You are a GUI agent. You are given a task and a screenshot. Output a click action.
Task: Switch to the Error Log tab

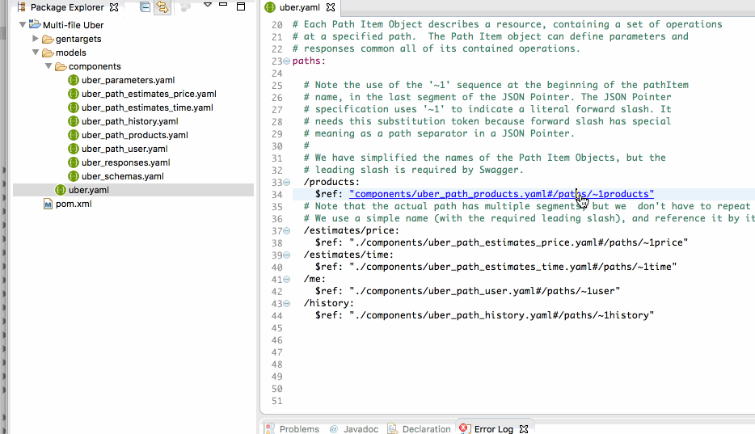[494, 428]
